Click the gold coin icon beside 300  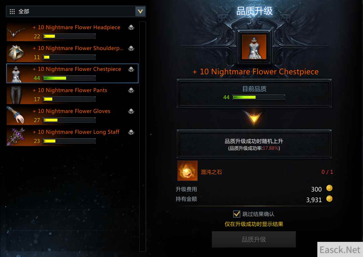pyautogui.click(x=329, y=188)
